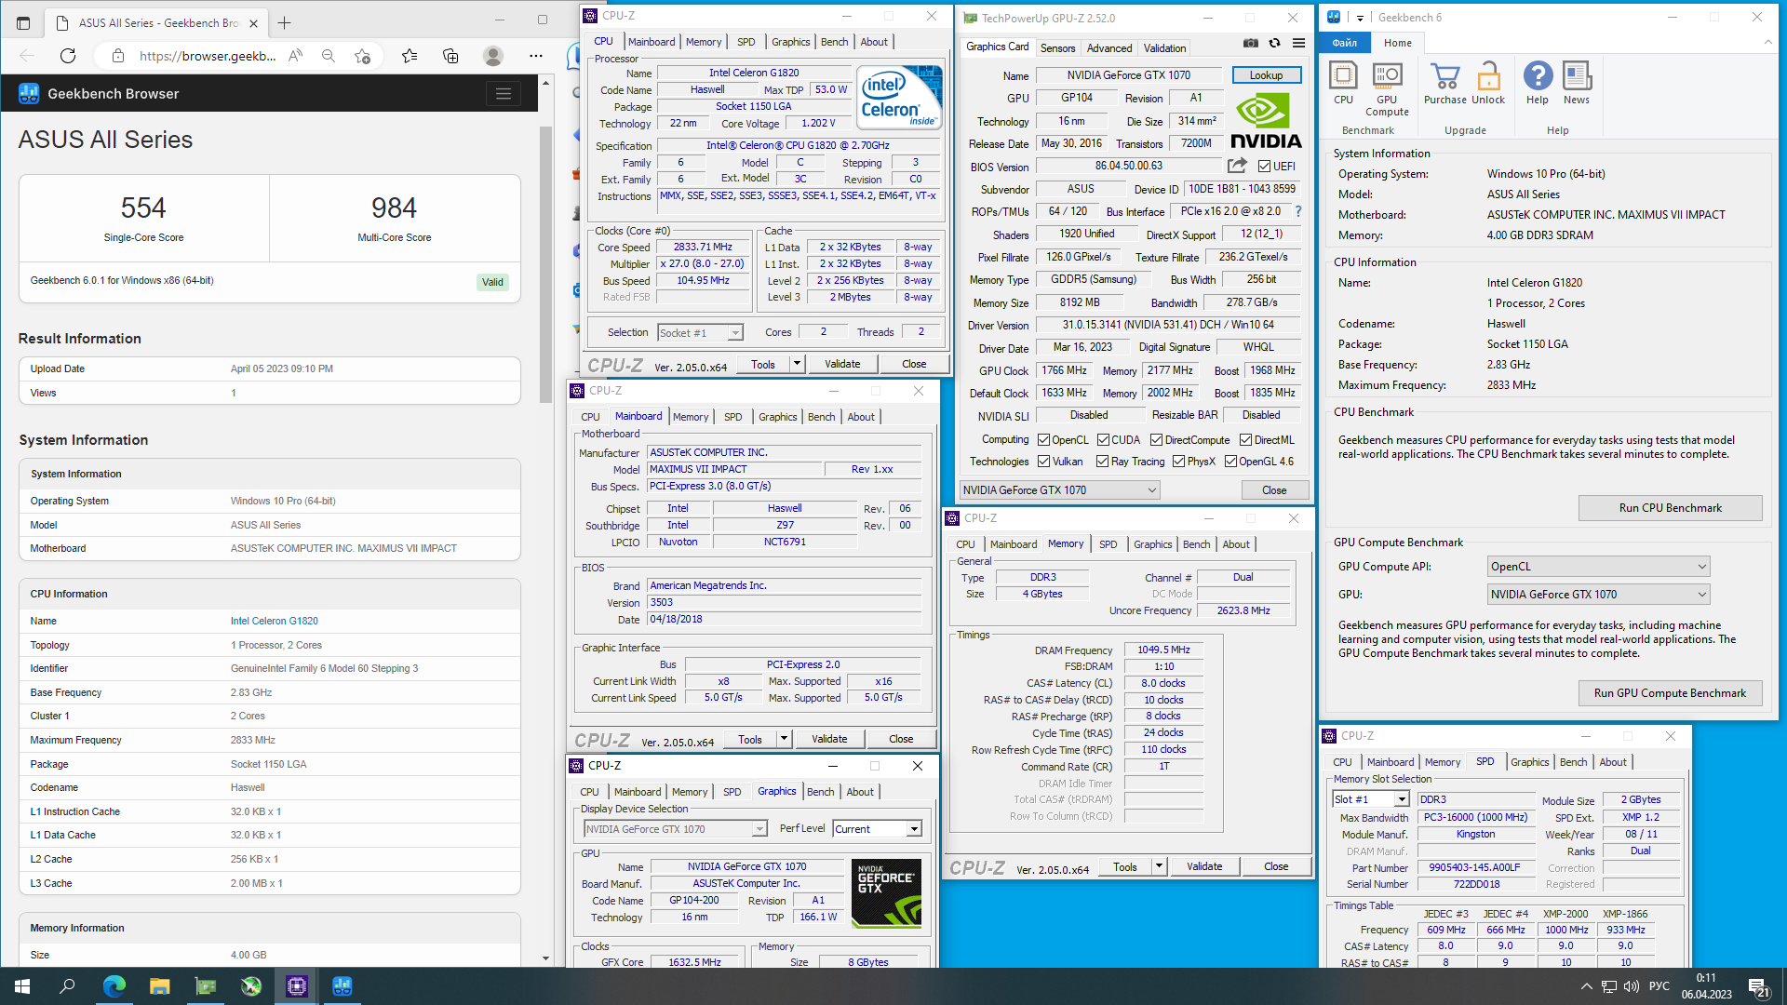Click the Lookup button in GPU-Z
This screenshot has height=1005, width=1787.
1266,75
